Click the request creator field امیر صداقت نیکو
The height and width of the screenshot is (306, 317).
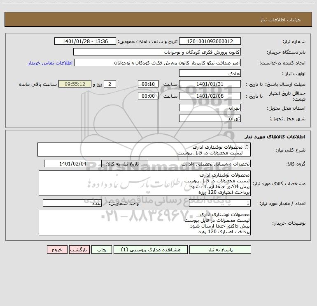(x=158, y=62)
